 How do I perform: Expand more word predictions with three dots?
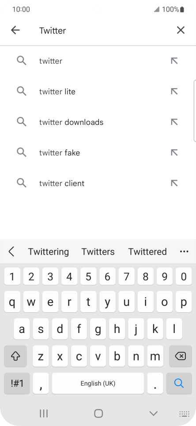(184, 252)
